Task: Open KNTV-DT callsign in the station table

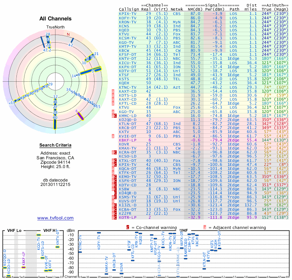Action: pyautogui.click(x=128, y=58)
